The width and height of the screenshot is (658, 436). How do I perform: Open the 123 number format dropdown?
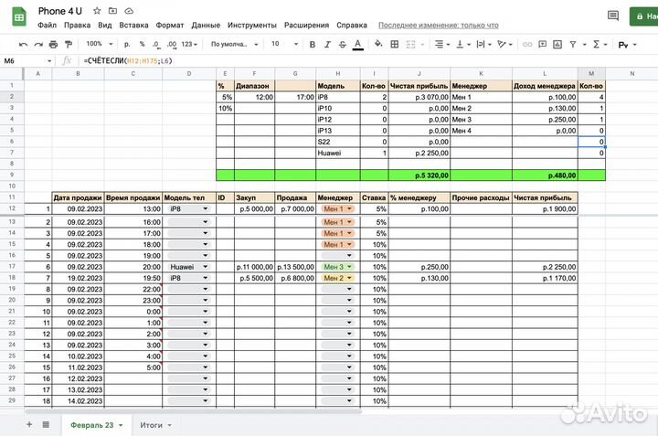189,44
